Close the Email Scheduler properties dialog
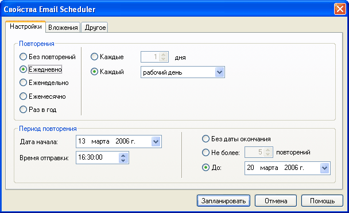 pyautogui.click(x=340, y=9)
